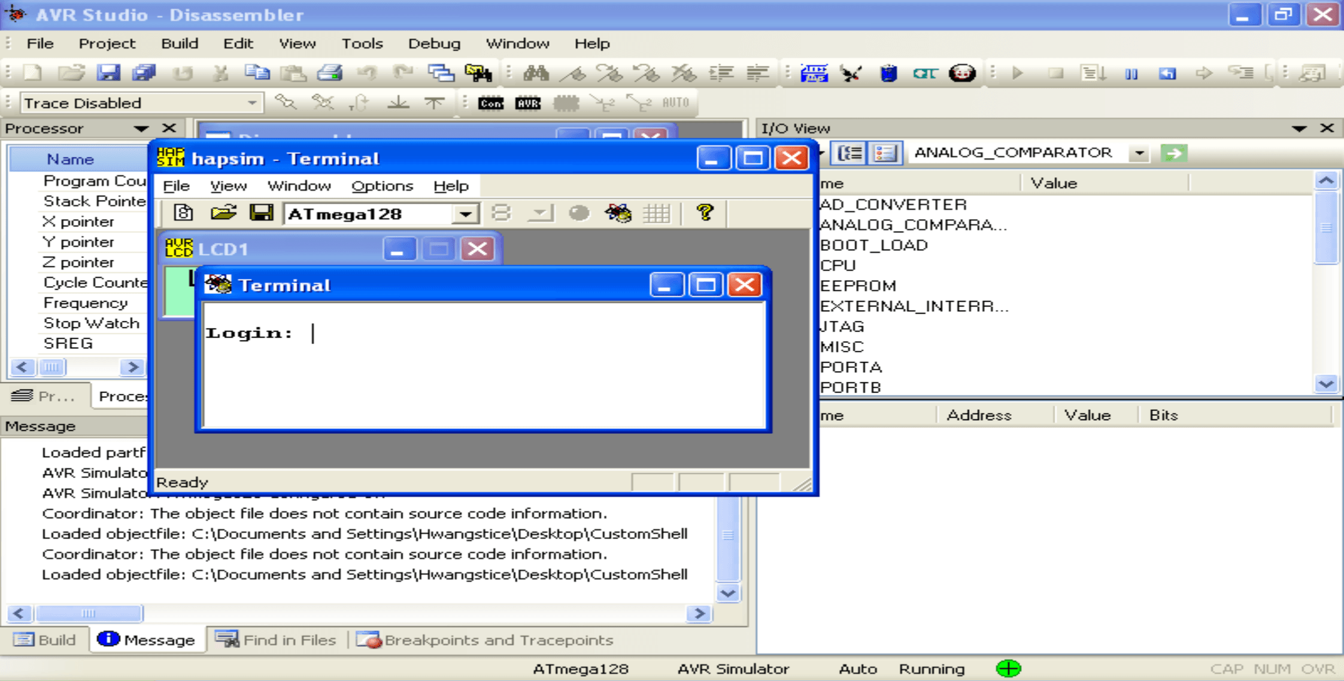Viewport: 1344px width, 681px height.
Task: Click the Value column header in I/O View top list
Action: [1105, 183]
